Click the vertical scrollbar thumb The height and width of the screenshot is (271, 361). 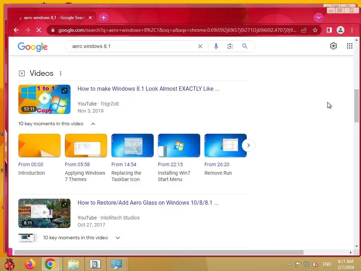(x=356, y=106)
